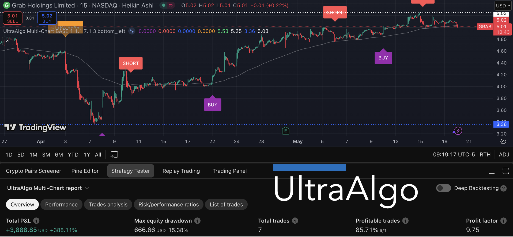The height and width of the screenshot is (237, 513).
Task: Click the BUY signal label near May 9
Action: pyautogui.click(x=383, y=58)
